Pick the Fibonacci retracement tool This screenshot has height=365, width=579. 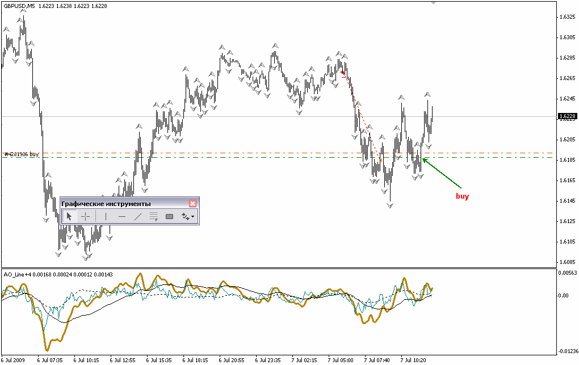(153, 216)
